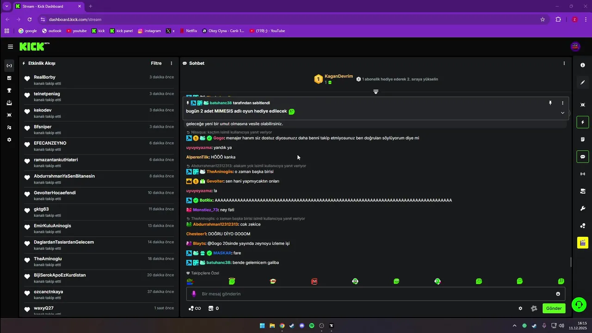Expand the pinned message chevron
Viewport: 592px width, 333px height.
tap(563, 113)
